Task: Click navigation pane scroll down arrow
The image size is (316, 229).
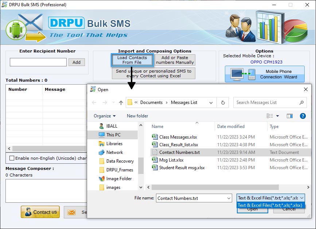Action: [141, 187]
